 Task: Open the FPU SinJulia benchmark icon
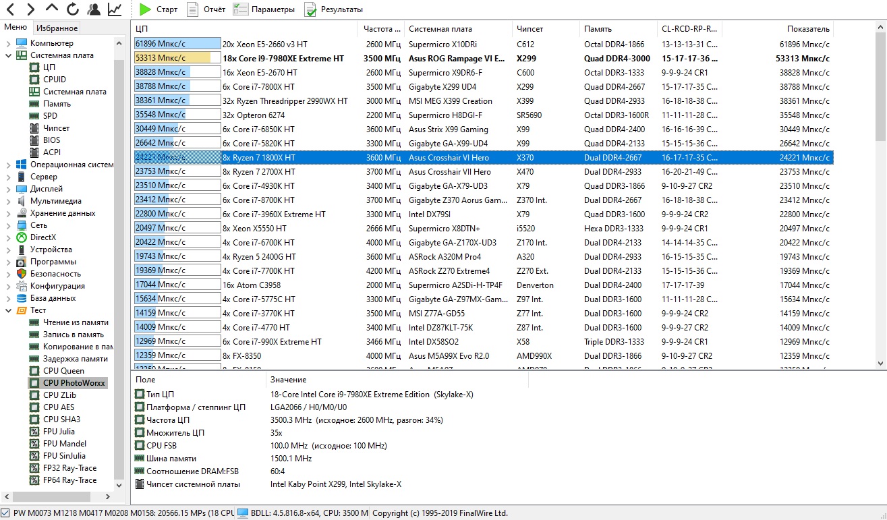click(x=34, y=456)
